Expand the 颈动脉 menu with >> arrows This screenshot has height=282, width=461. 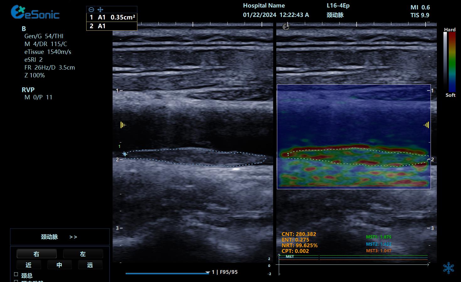60,237
